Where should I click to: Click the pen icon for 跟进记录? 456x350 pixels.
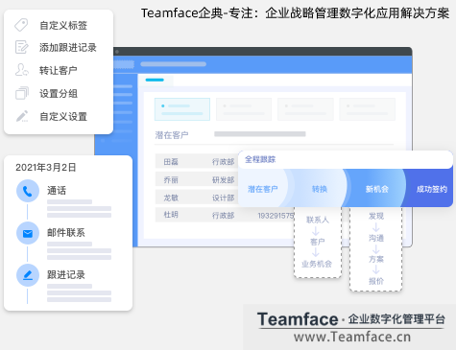[28, 275]
